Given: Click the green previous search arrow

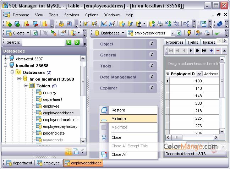Looking at the screenshot, I should (x=69, y=42).
